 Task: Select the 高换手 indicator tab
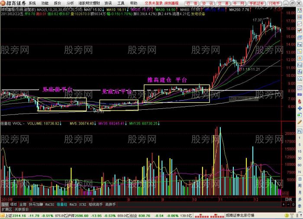tap(110, 205)
